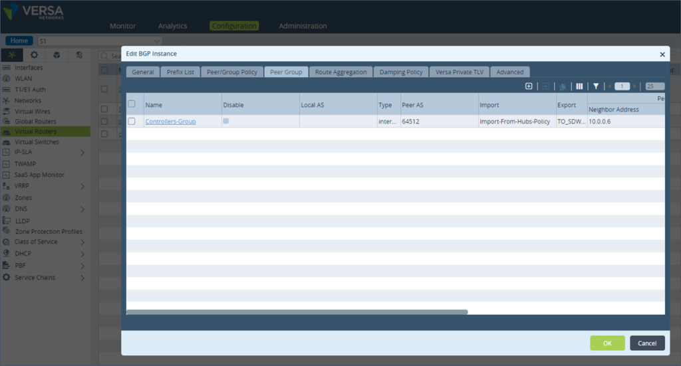Expand the Class of Service menu

click(82, 242)
